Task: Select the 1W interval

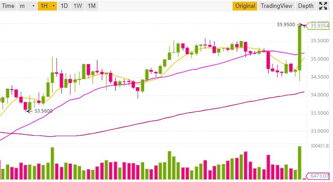Action: click(78, 6)
